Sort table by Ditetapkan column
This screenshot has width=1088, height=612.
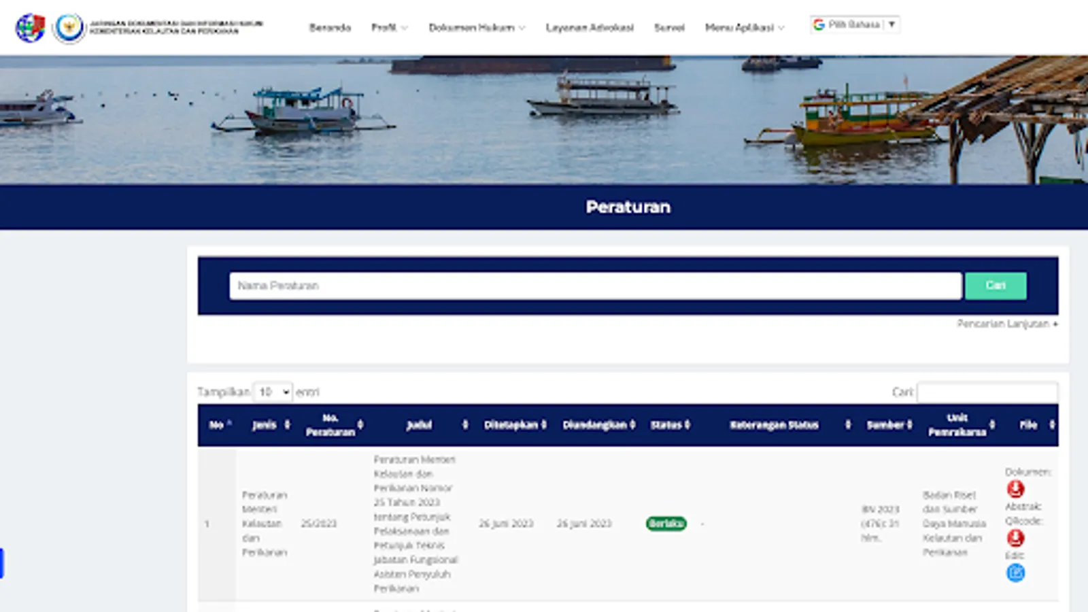(514, 425)
